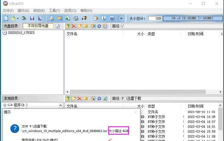Open the 启动(B) menu
224x141 pixels.
[x=39, y=11]
